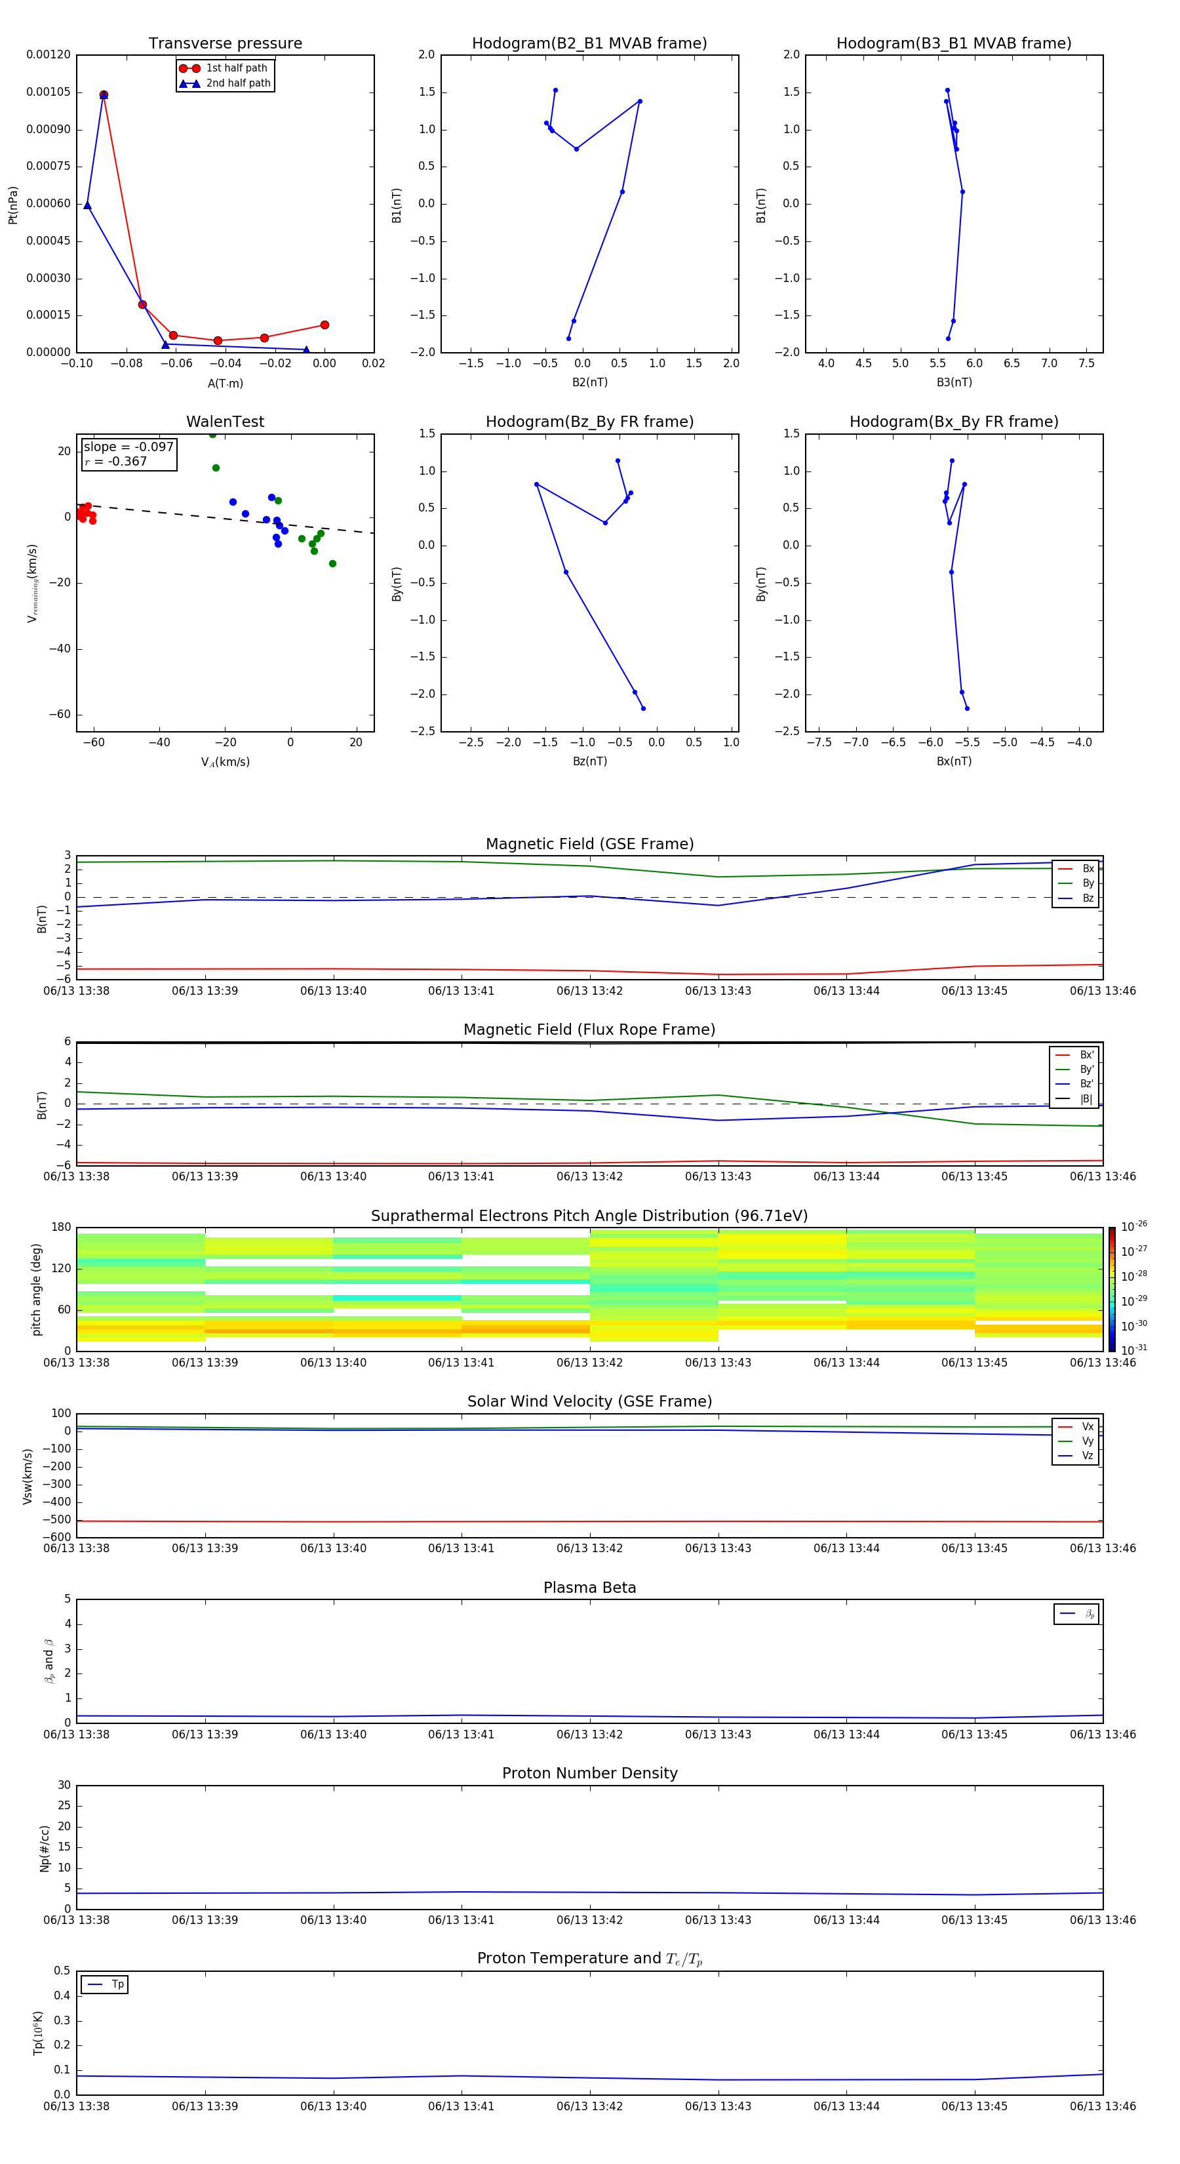Screen dimensions: 1180x2164
Task: Click the 'V_remaining(km/s)' y-axis label
Action: [32, 583]
